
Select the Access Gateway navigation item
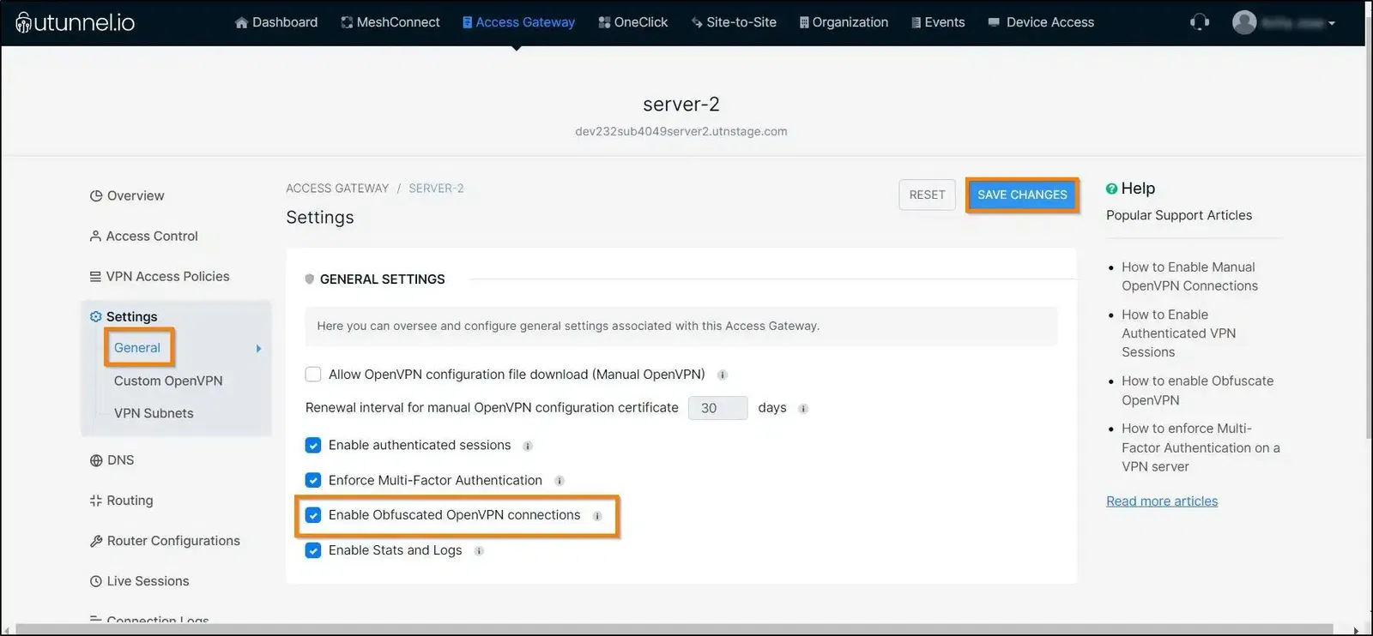point(518,22)
